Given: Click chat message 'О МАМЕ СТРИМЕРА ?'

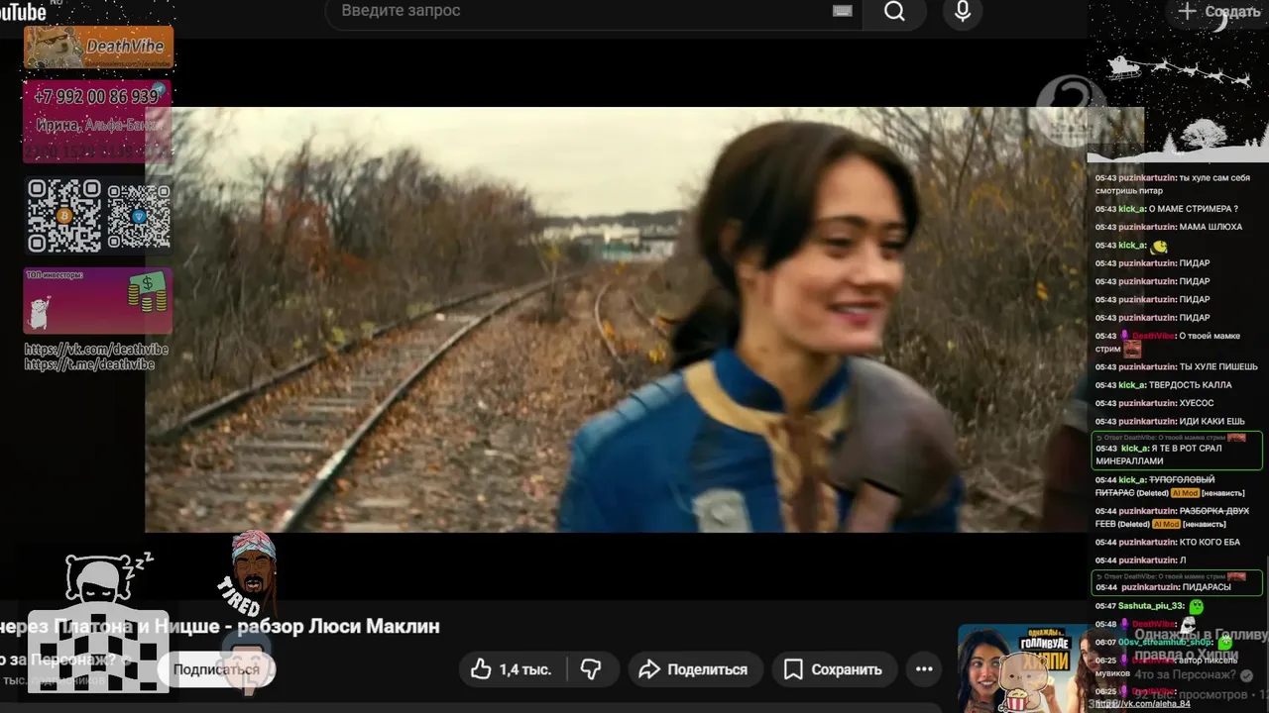Looking at the screenshot, I should click(1193, 209).
